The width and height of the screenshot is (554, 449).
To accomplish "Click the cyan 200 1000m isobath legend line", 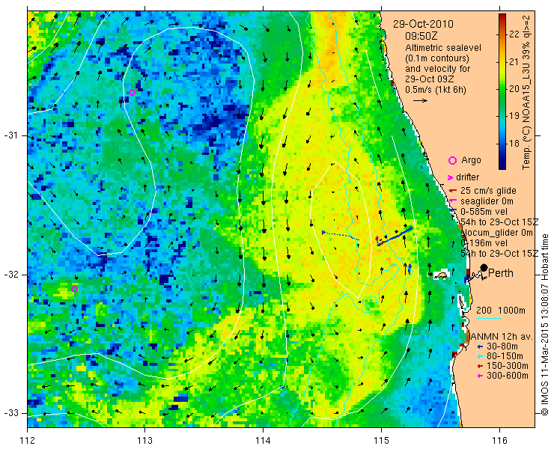I will coord(489,318).
